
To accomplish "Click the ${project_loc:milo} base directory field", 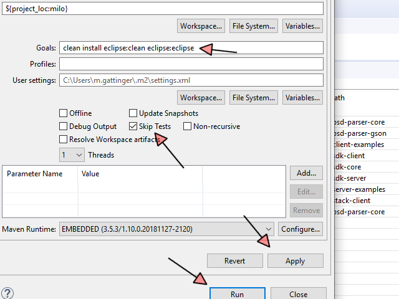I will point(163,9).
